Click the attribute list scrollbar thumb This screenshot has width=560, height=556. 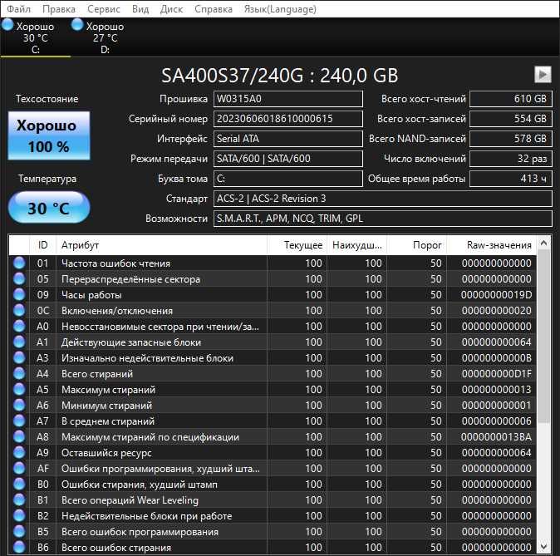click(543, 336)
